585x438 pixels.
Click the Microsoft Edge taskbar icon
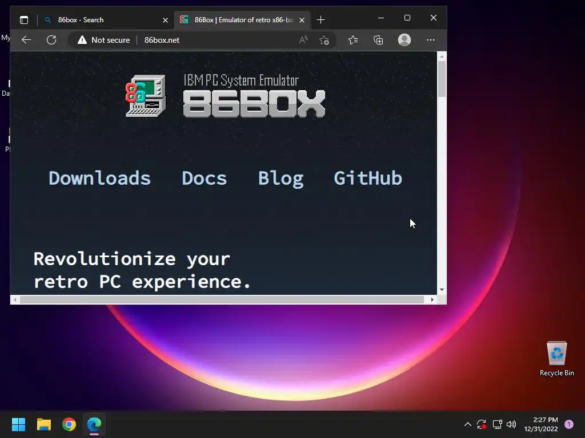(x=94, y=424)
